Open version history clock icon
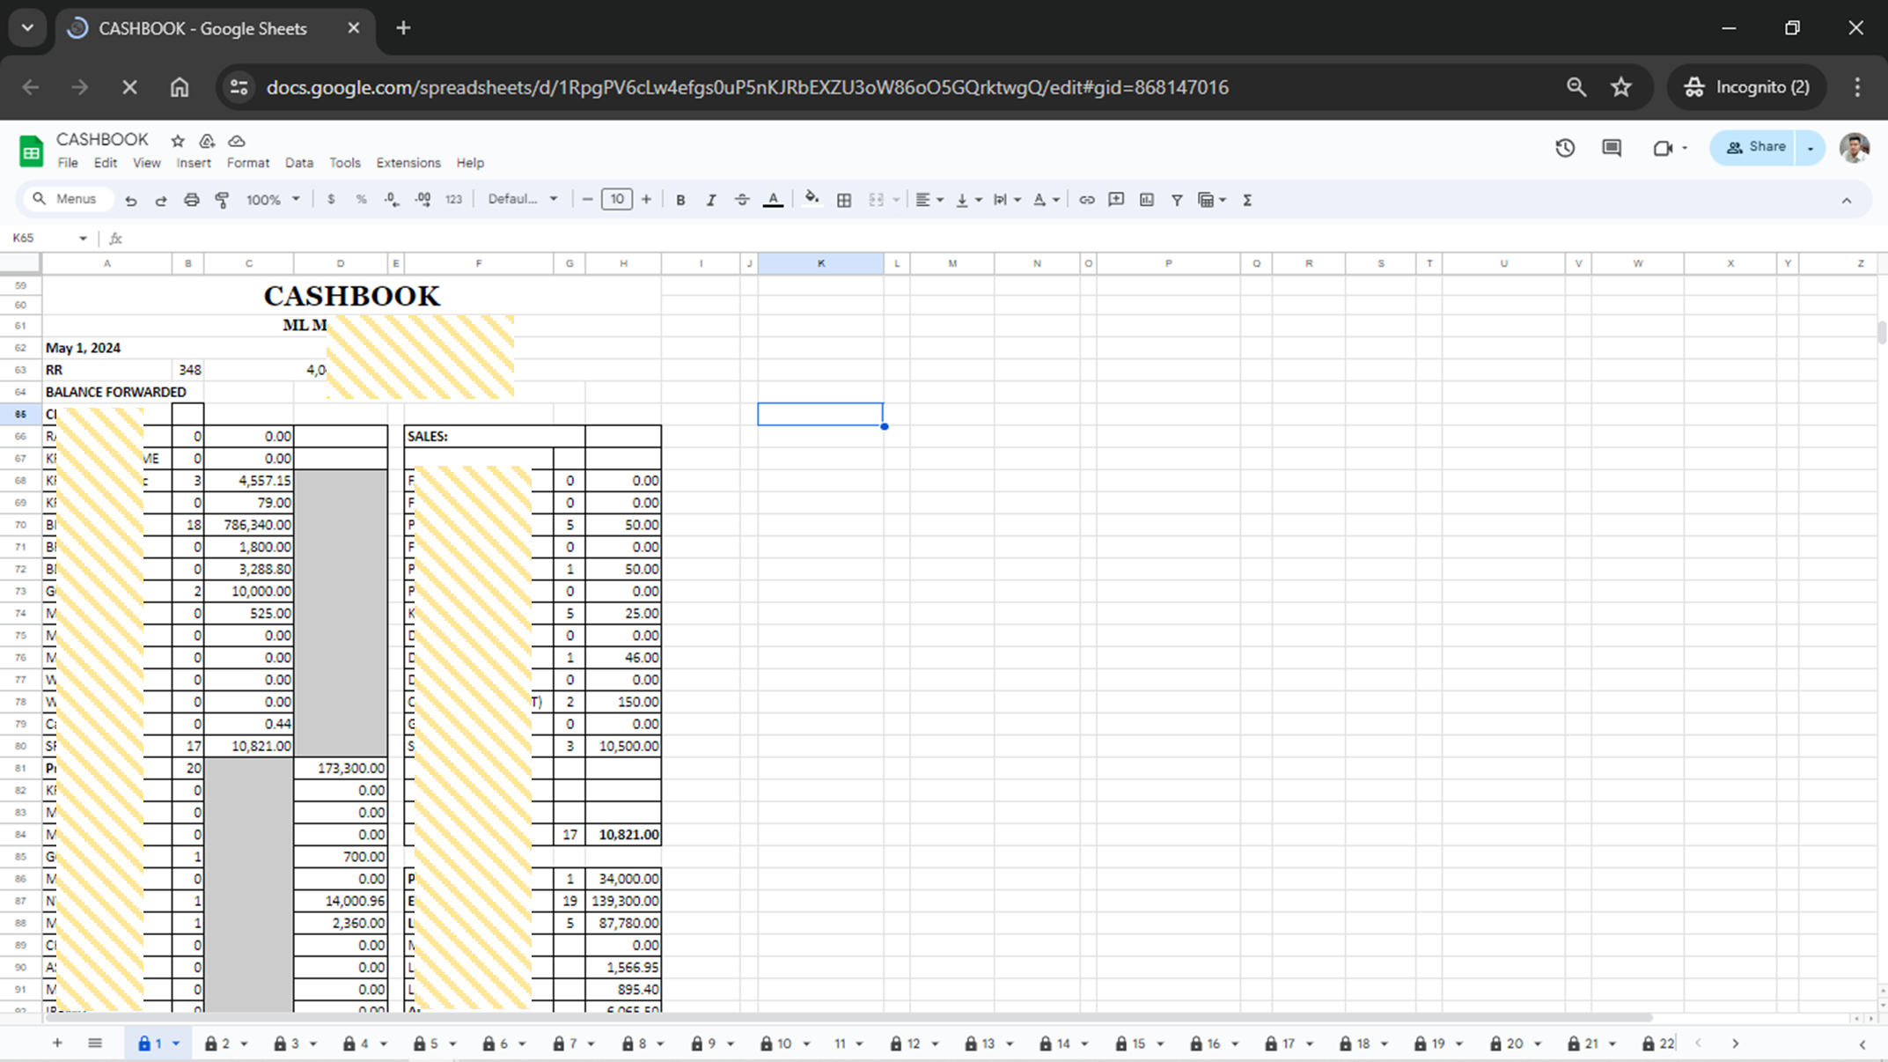Viewport: 1888px width, 1062px height. (x=1564, y=148)
